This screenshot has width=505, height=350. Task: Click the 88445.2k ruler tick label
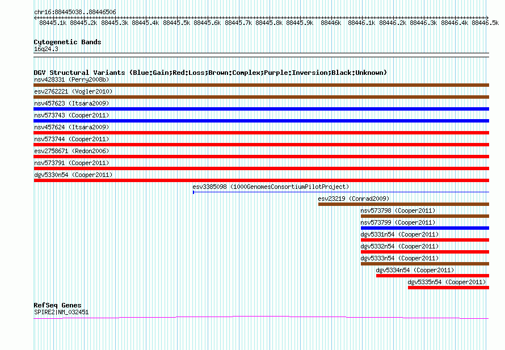pyautogui.click(x=83, y=23)
